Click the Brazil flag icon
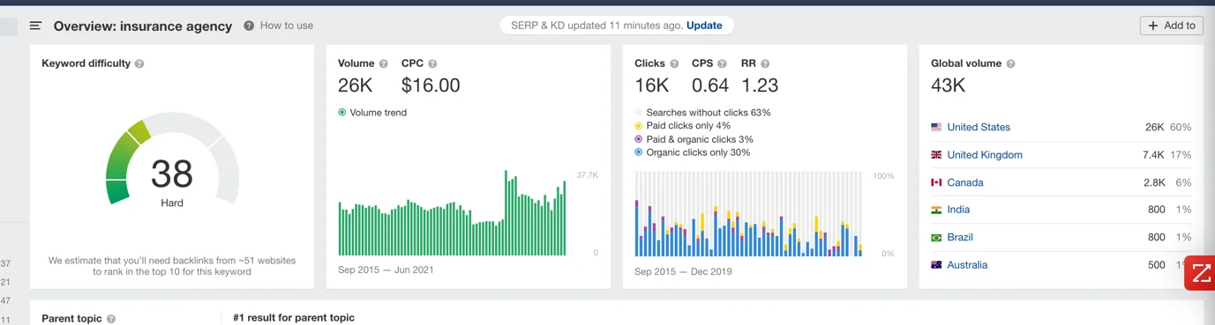The height and width of the screenshot is (325, 1215). (x=936, y=238)
